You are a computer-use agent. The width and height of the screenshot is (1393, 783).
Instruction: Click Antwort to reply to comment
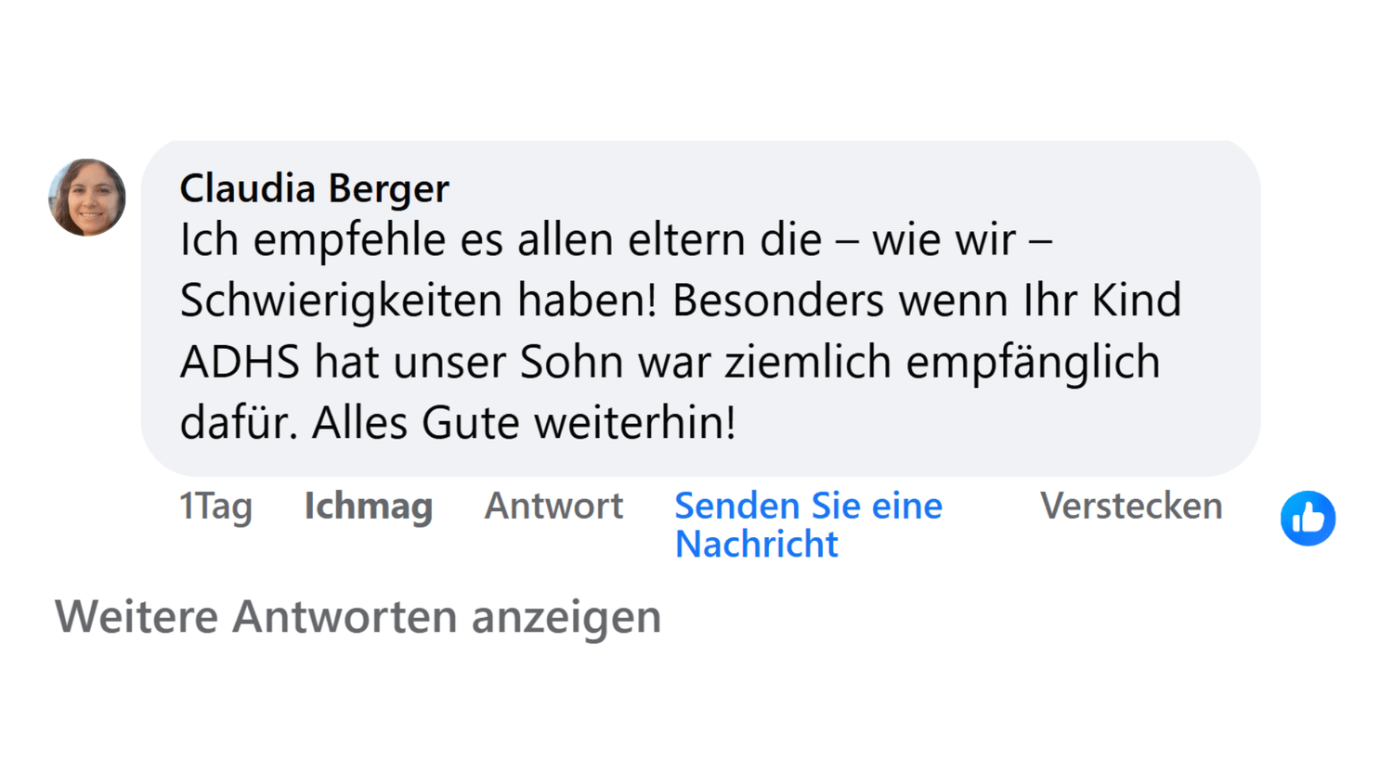553,507
